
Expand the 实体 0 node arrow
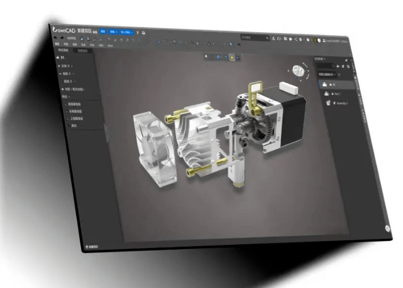72,66
